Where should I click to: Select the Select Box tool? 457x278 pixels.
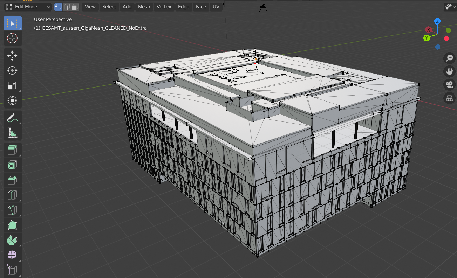pyautogui.click(x=13, y=23)
